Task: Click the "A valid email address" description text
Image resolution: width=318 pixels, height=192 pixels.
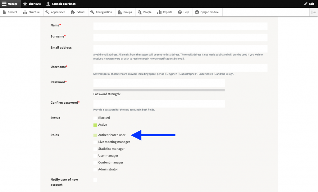Action: 178,57
